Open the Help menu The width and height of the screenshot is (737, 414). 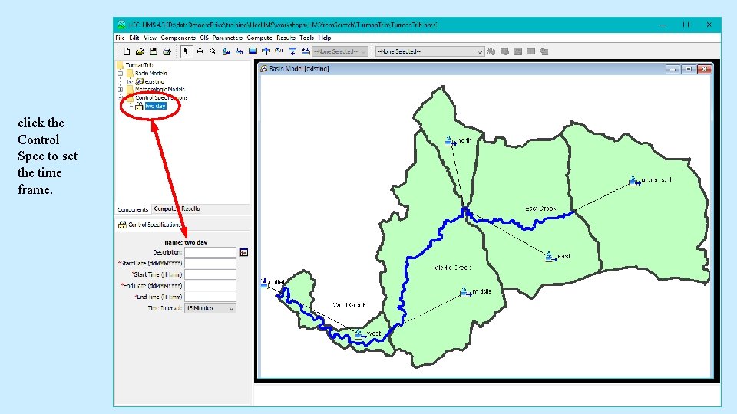point(324,38)
